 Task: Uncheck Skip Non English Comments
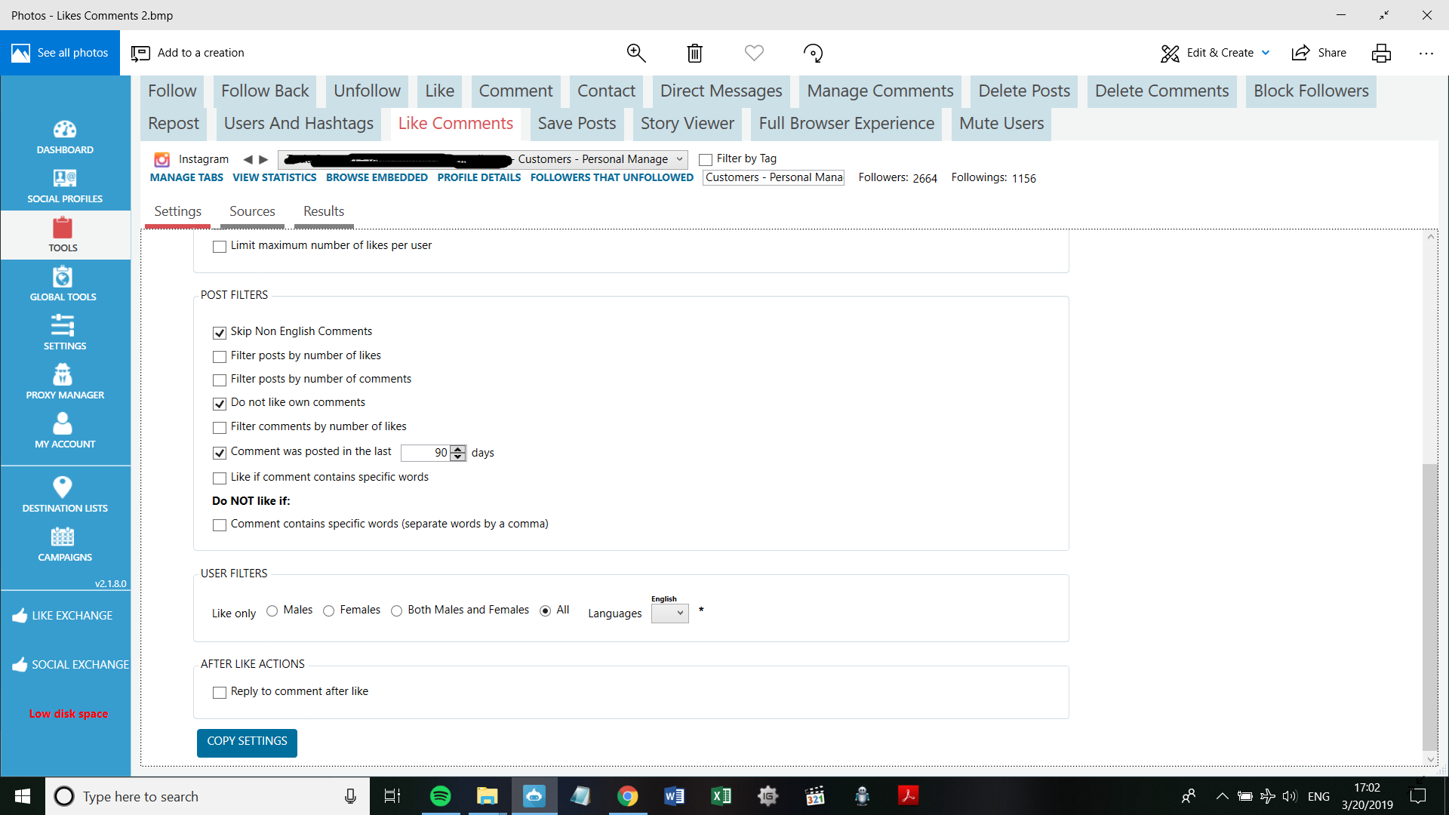click(220, 333)
